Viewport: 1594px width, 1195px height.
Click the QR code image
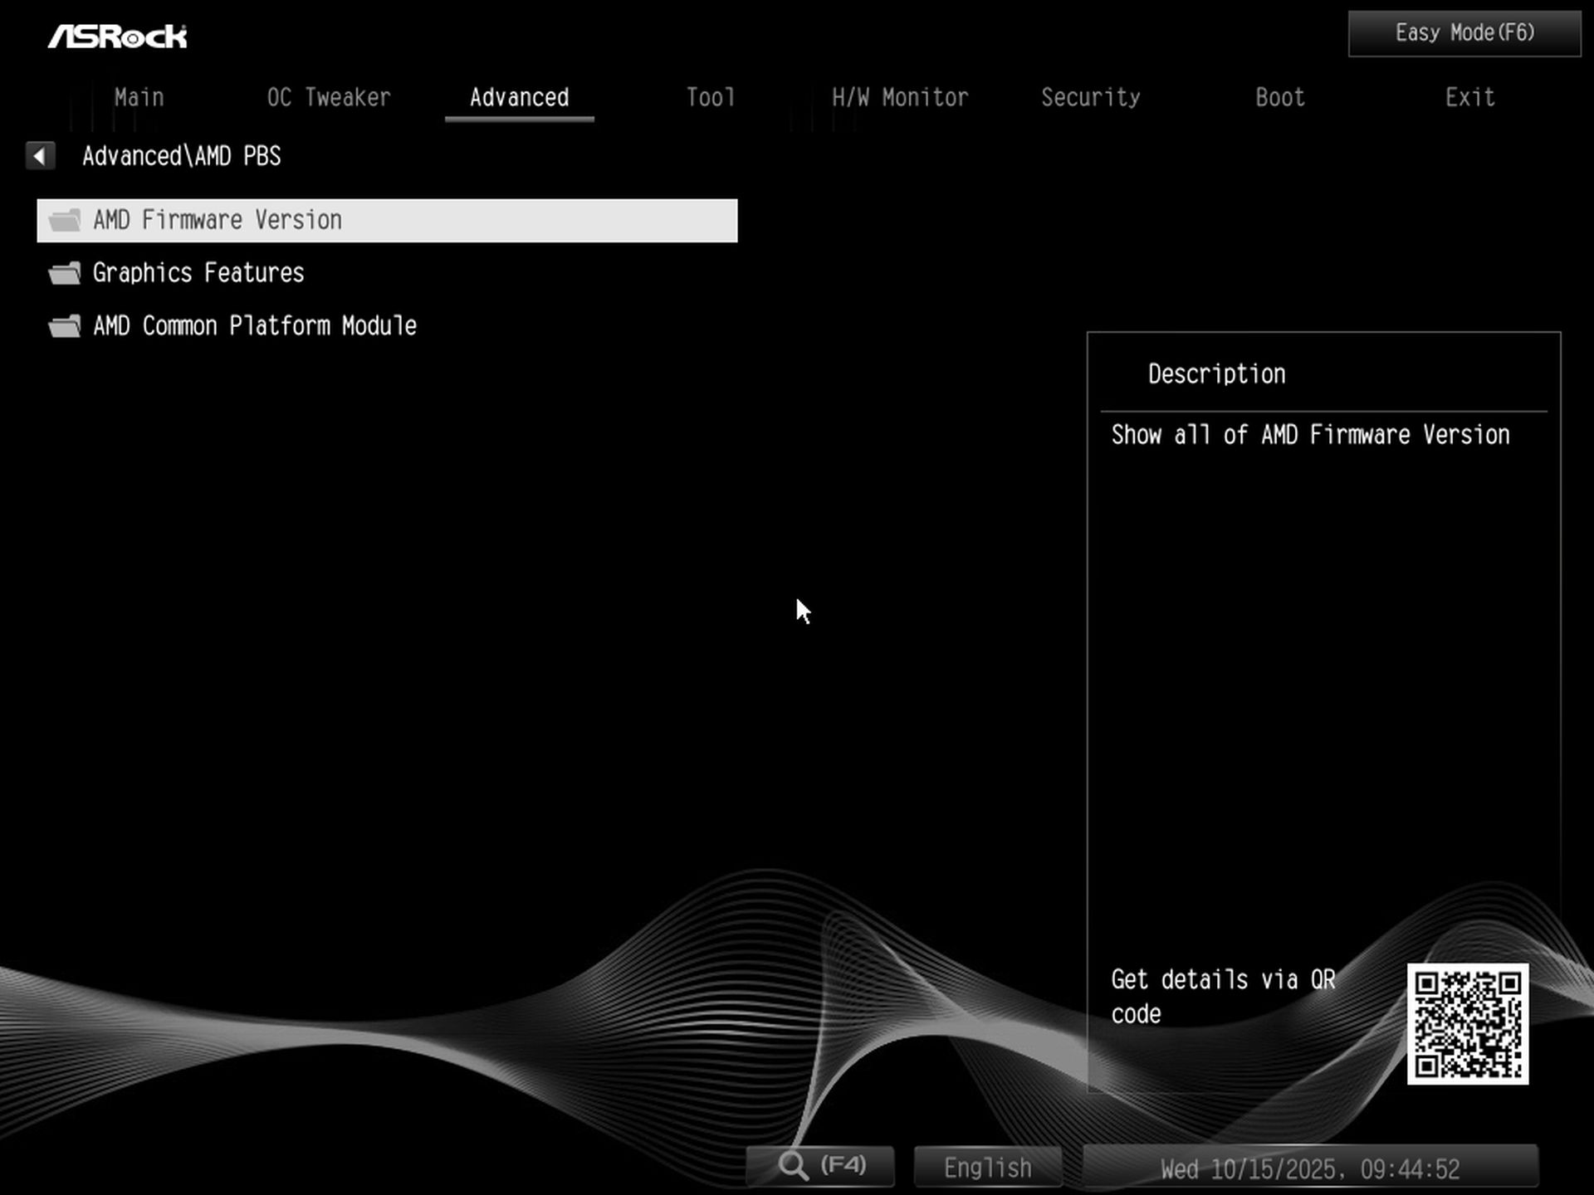pyautogui.click(x=1467, y=1023)
